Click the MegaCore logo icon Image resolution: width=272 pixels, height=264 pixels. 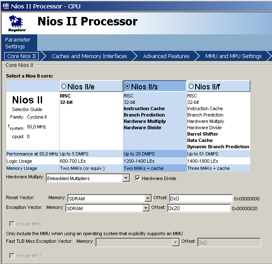[17, 23]
